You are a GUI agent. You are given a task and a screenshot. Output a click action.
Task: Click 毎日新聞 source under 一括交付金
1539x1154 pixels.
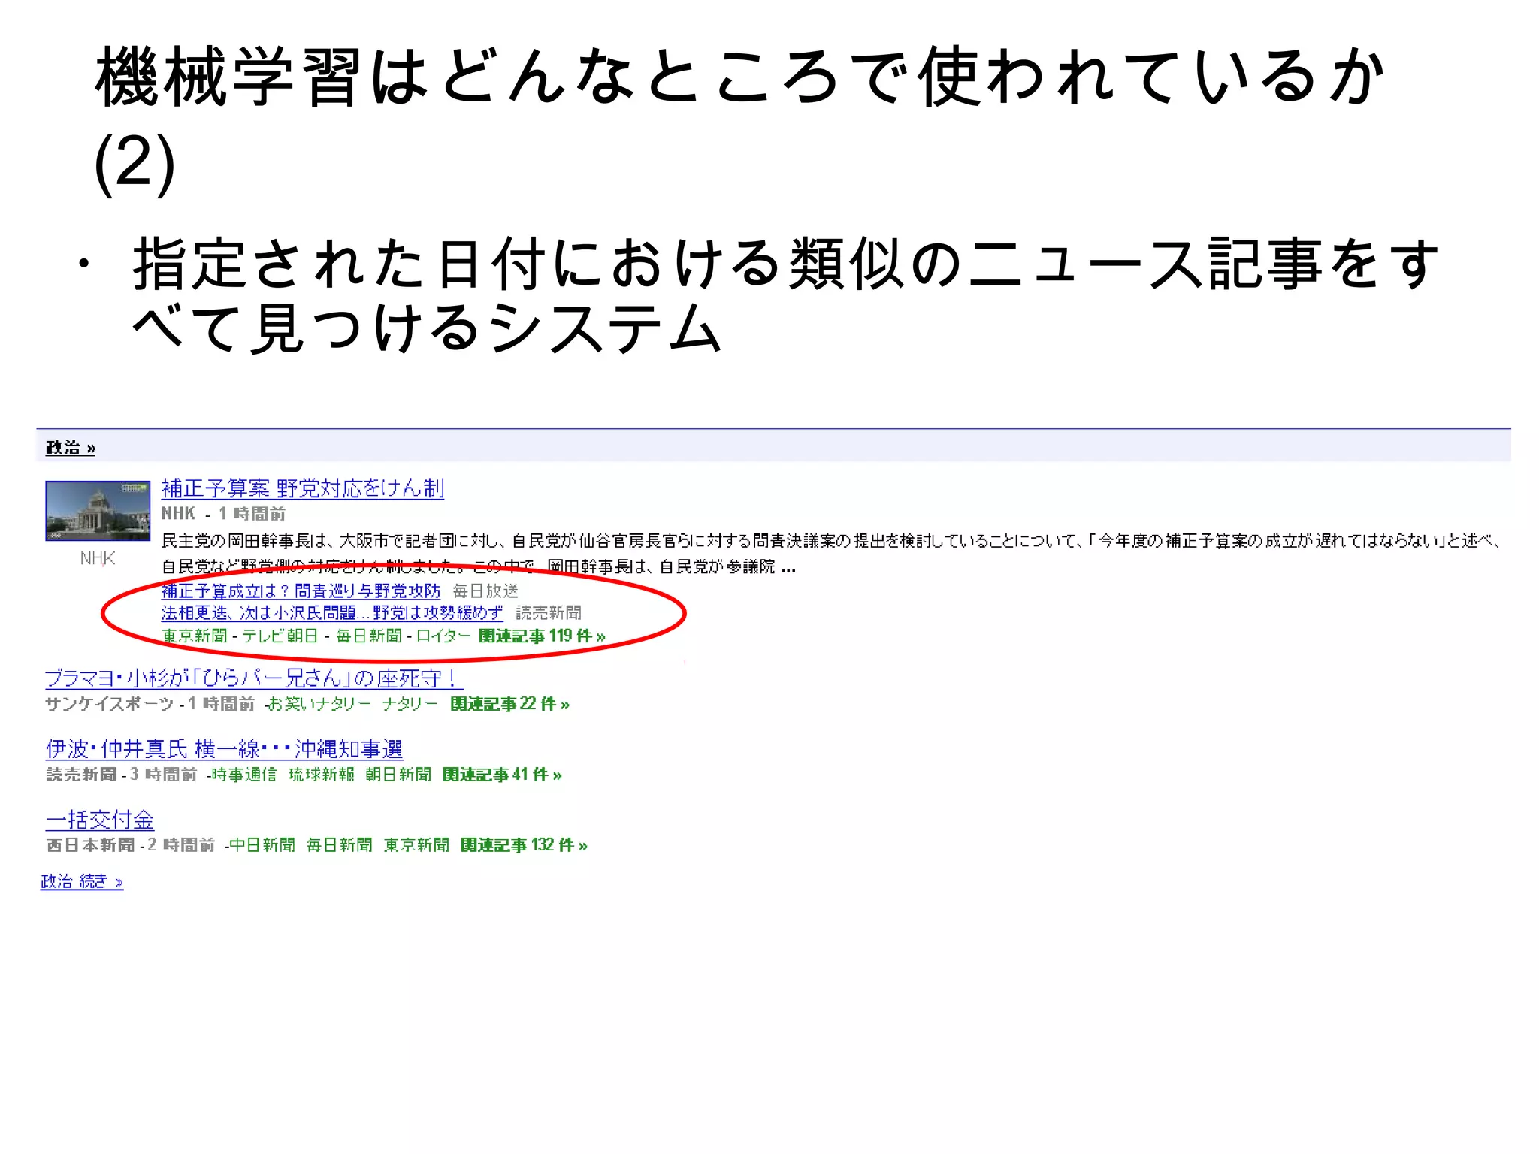[x=340, y=845]
